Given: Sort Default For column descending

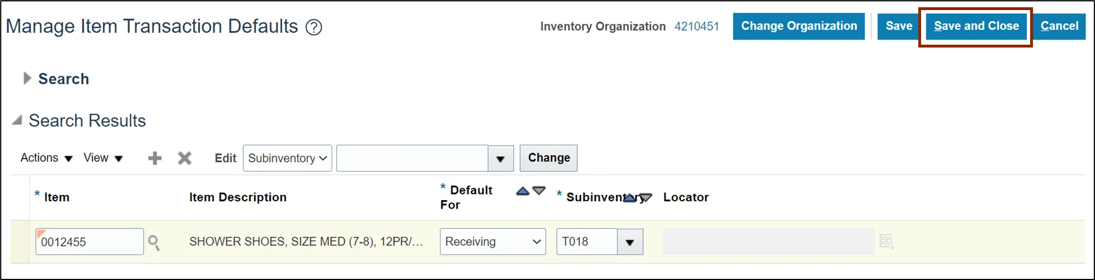Looking at the screenshot, I should [539, 191].
